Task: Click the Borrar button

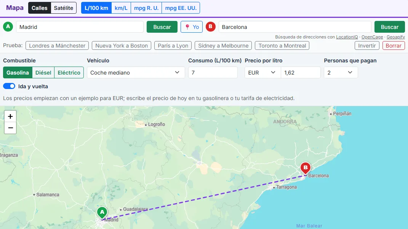Action: pos(394,46)
